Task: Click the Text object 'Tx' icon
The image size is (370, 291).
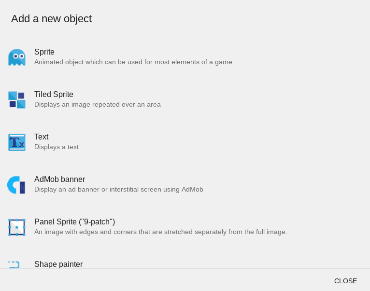Action: [16, 142]
